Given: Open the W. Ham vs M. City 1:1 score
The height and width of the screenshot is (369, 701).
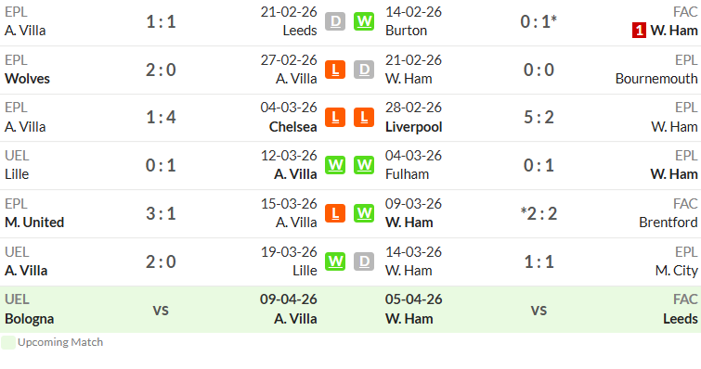Looking at the screenshot, I should [539, 261].
